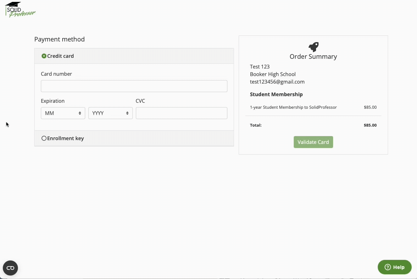The image size is (417, 279).
Task: Click the rocket icon above Order Summary
Action: tap(313, 47)
